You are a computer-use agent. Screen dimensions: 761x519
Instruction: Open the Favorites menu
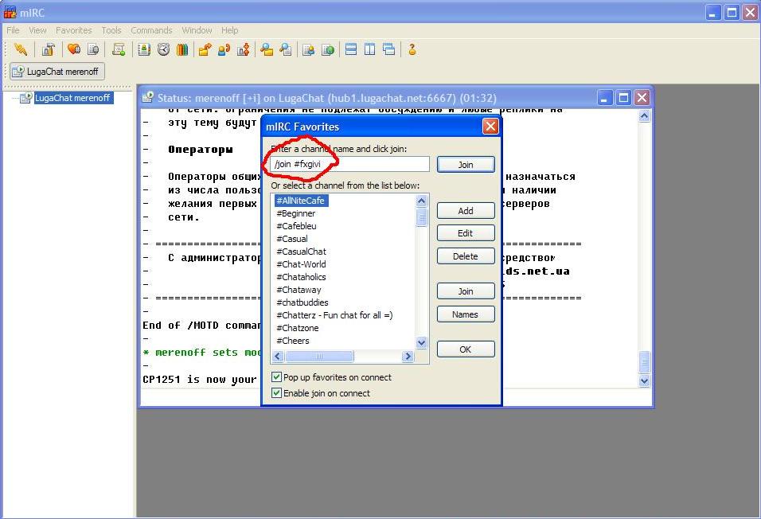[74, 30]
